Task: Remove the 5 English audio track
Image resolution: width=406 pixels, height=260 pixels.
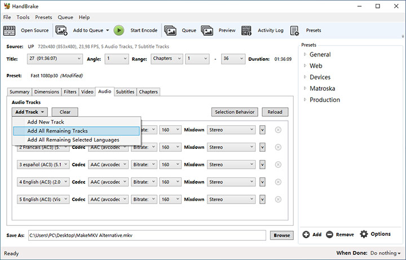Action: pyautogui.click(x=278, y=199)
